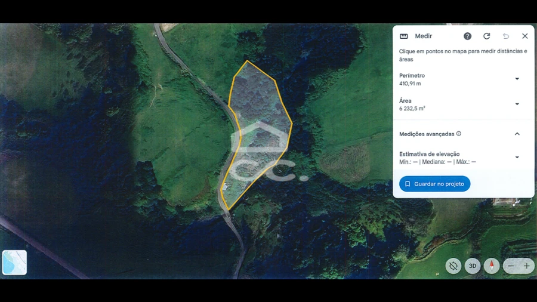The height and width of the screenshot is (302, 537).
Task: Click the ruler icon beside Medir
Action: (x=404, y=36)
